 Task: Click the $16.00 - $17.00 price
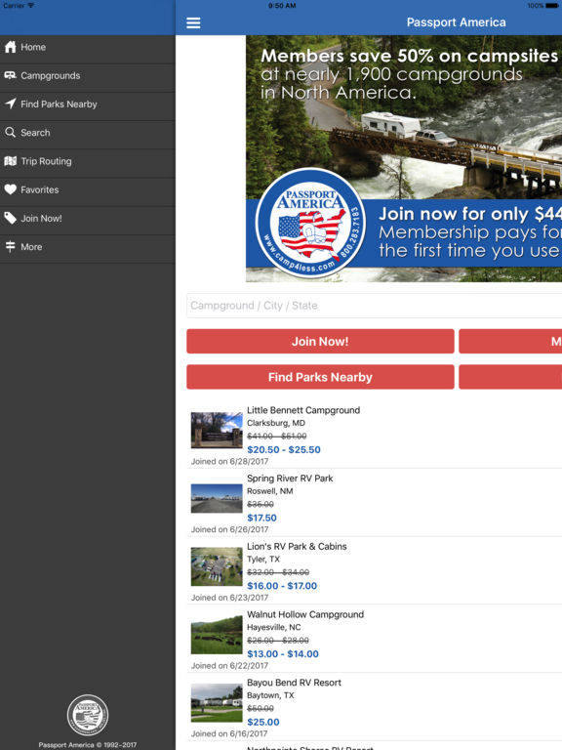[x=282, y=586]
